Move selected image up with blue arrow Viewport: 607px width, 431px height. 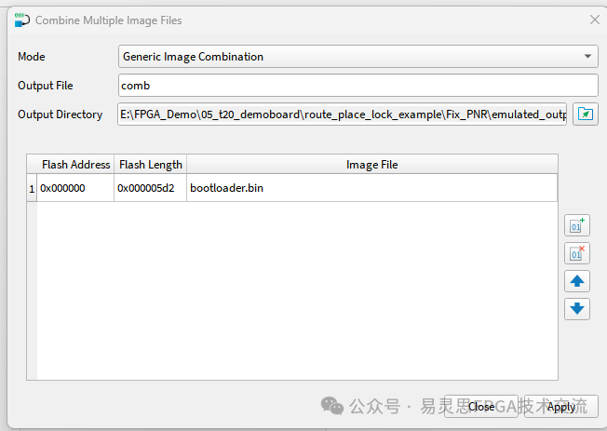point(577,281)
